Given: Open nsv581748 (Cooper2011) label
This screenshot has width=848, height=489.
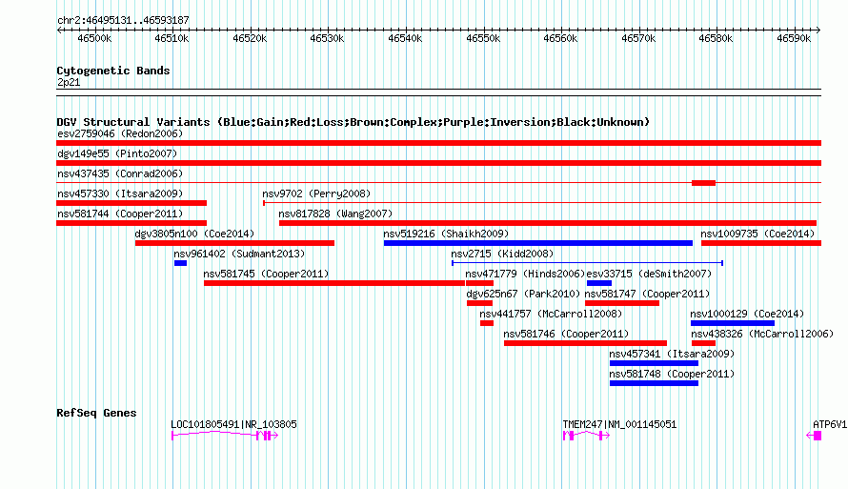Looking at the screenshot, I should pos(673,374).
